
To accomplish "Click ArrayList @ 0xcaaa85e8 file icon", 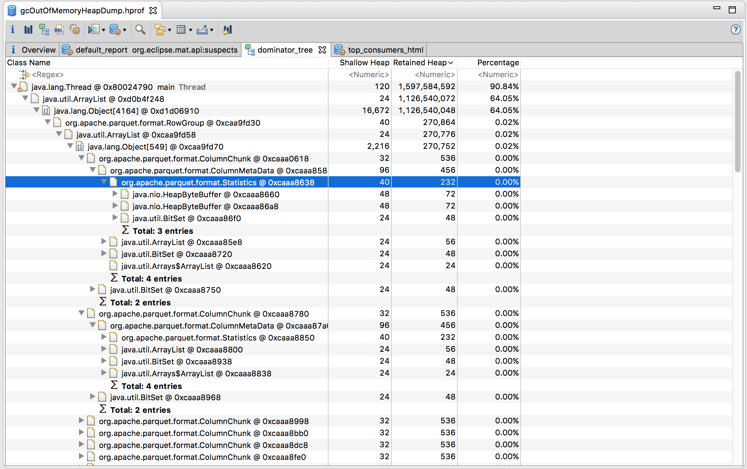I will [113, 242].
